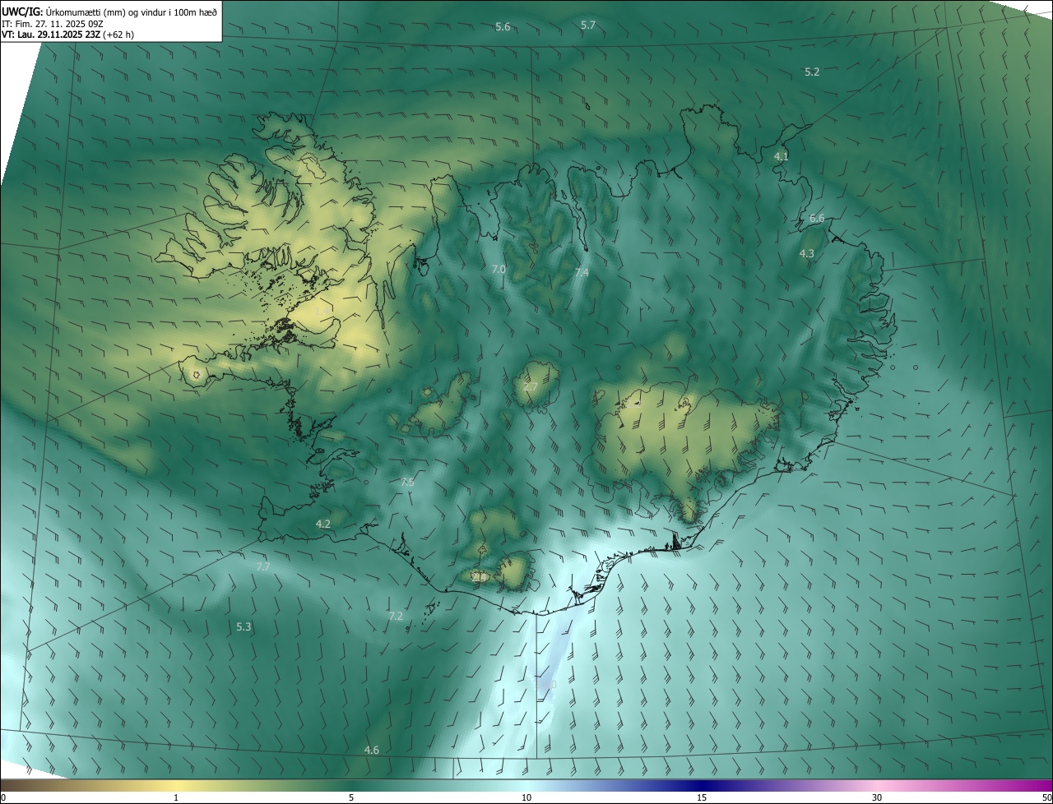
Task: Click the 4.2 value label in the southwest
Action: coord(323,524)
